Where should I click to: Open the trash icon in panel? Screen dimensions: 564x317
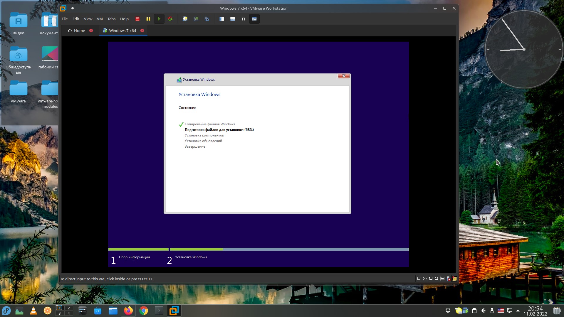[557, 311]
